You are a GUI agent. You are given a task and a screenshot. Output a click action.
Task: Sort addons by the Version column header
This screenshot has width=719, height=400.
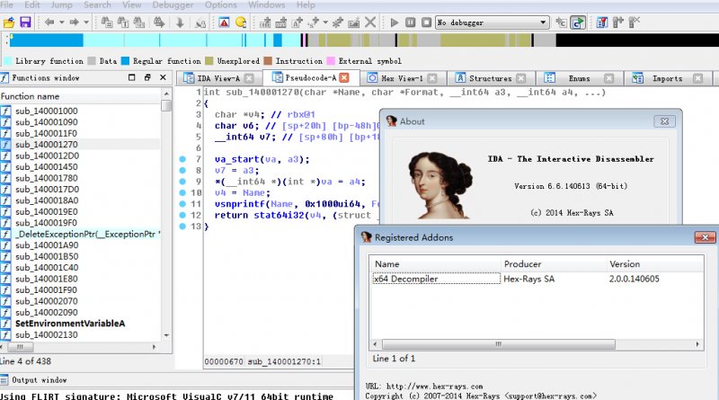pos(655,264)
